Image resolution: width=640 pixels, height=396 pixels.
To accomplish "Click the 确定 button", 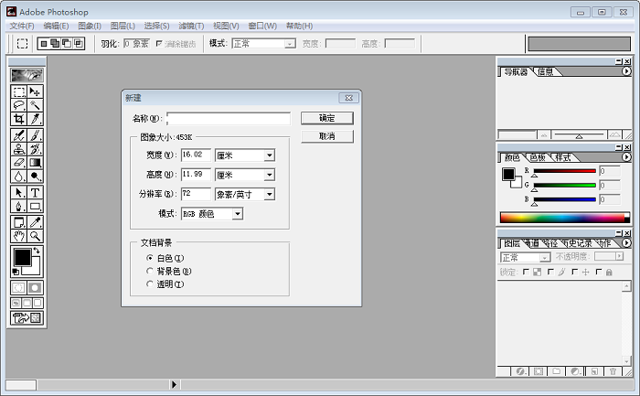I will [326, 118].
